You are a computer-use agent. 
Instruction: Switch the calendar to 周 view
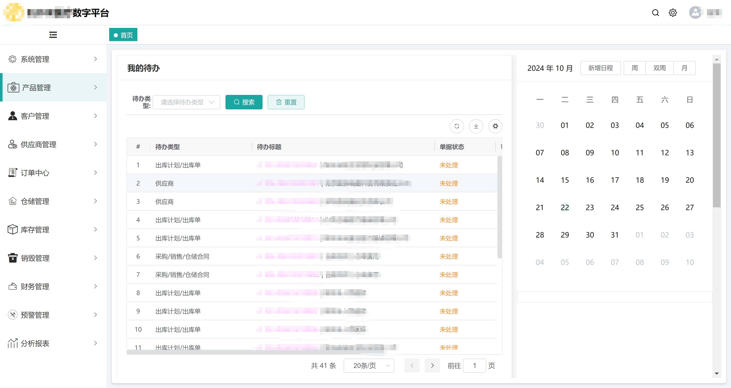point(635,68)
